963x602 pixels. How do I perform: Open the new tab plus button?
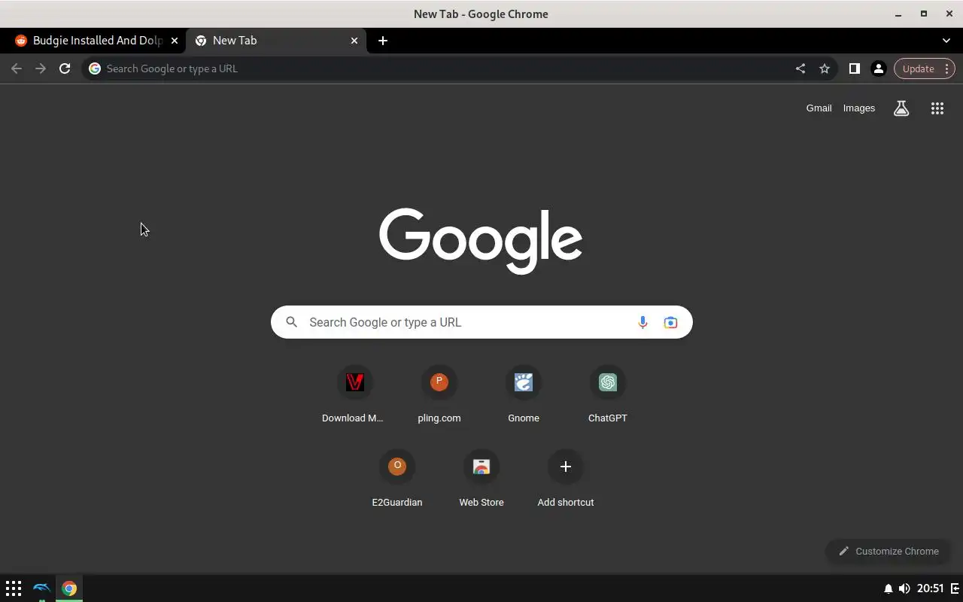pyautogui.click(x=383, y=41)
